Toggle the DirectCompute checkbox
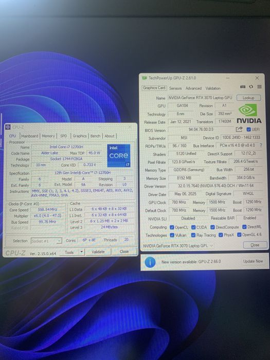Viewport: 270px width, 360px height. [212, 227]
